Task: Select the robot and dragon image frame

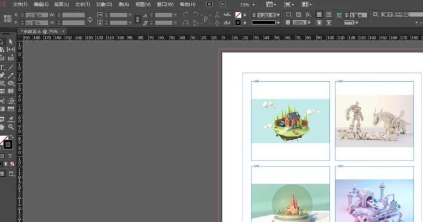Action: point(374,121)
